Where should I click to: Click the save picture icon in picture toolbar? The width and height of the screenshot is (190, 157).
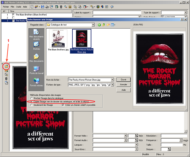point(6,71)
